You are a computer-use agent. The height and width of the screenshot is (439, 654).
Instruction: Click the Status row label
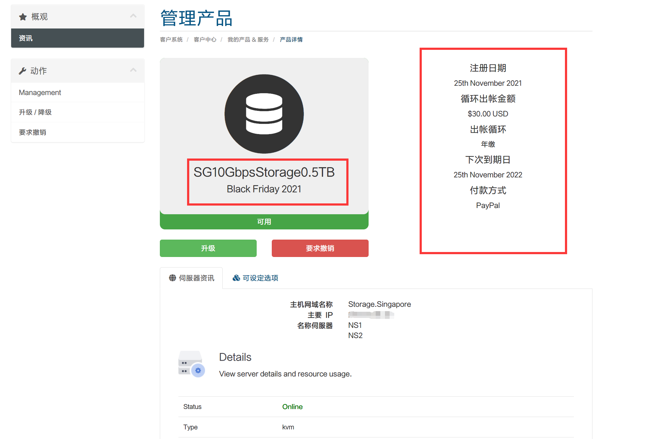coord(192,406)
